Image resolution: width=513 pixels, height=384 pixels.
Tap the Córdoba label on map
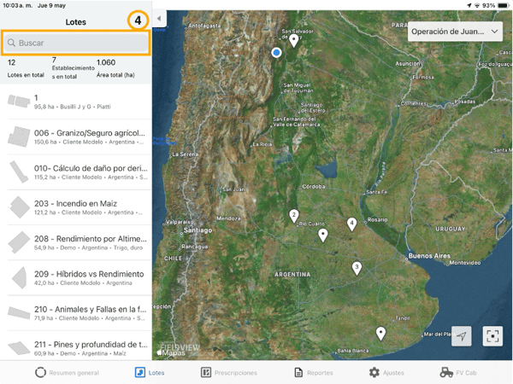point(314,186)
